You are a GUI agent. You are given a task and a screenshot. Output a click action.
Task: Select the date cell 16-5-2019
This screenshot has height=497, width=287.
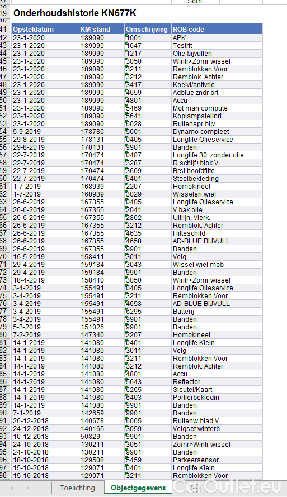point(45,257)
